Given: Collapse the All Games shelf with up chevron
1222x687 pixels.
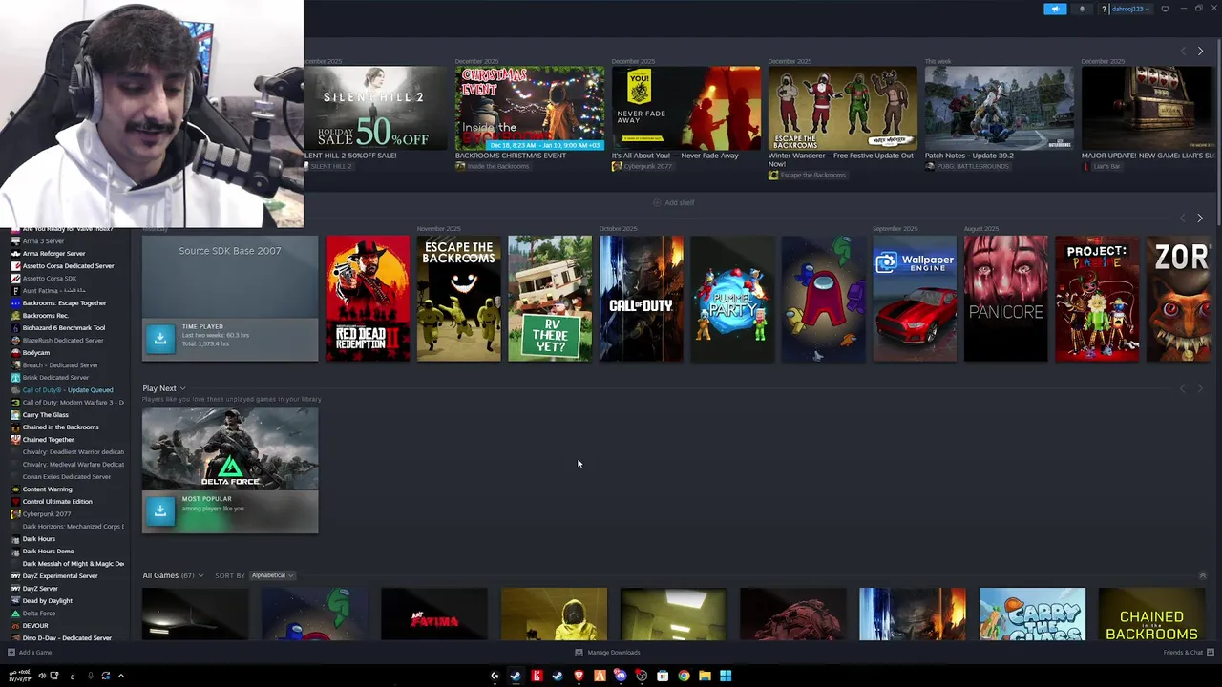Looking at the screenshot, I should click(1202, 575).
